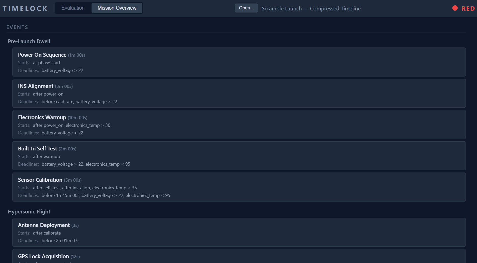Viewport: 477px width, 263px height.
Task: Select the Built-In Self Test event title
Action: 38,149
